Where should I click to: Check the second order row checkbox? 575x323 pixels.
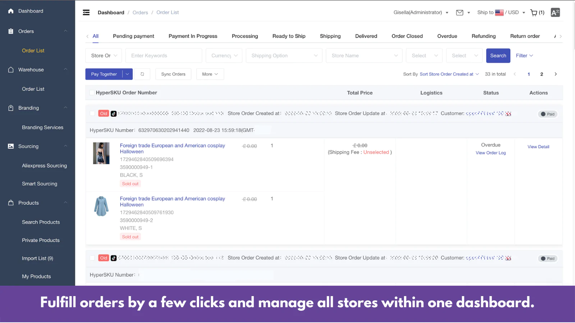(92, 258)
